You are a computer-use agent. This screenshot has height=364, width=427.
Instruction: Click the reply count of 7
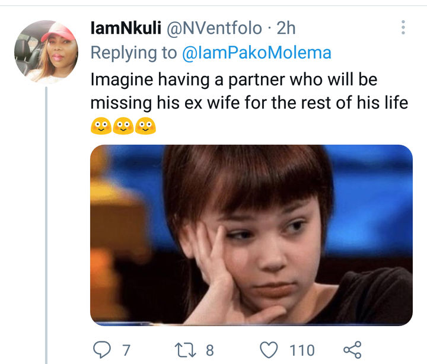126,350
